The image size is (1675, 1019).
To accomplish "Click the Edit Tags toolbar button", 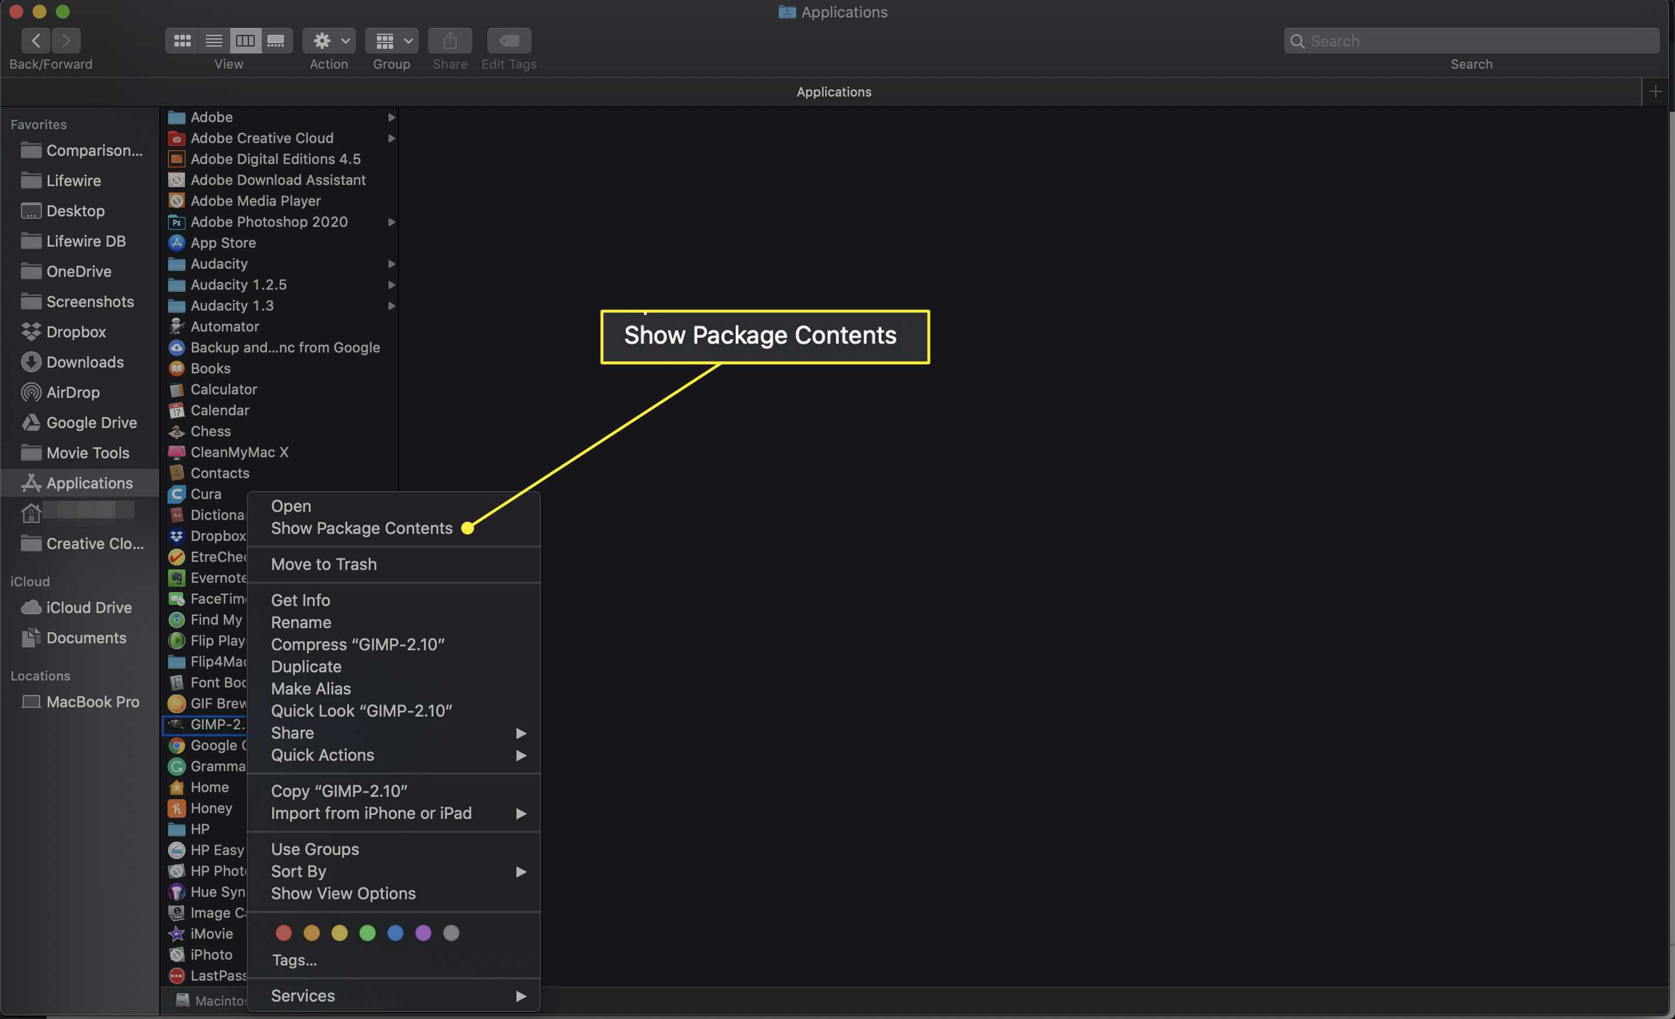I will point(509,41).
